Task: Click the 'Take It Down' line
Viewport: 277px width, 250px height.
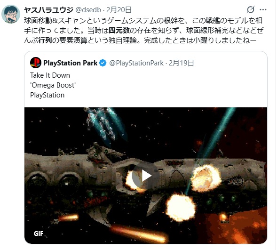Action: tap(50, 75)
